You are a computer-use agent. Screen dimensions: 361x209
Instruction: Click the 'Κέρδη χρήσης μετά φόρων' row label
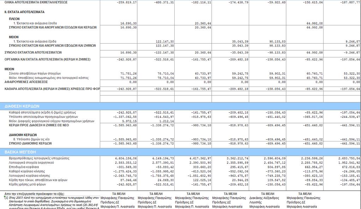pos(28,184)
